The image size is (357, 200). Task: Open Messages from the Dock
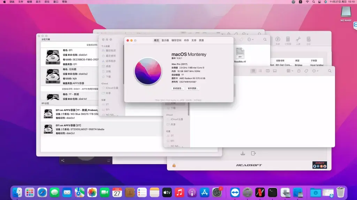point(55,192)
